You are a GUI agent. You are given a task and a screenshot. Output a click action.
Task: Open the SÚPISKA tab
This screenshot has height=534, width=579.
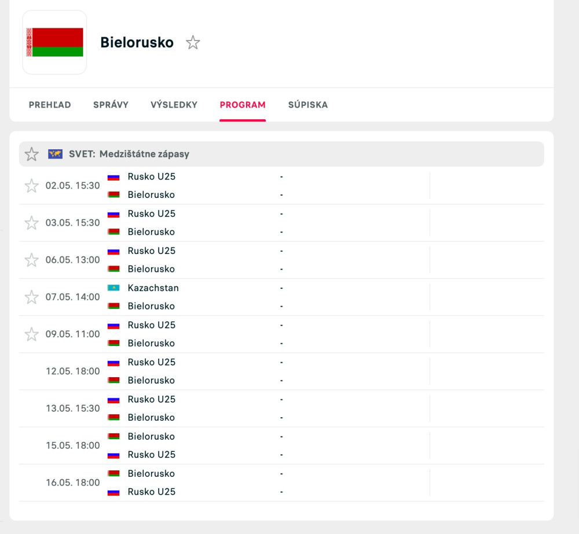tap(308, 105)
